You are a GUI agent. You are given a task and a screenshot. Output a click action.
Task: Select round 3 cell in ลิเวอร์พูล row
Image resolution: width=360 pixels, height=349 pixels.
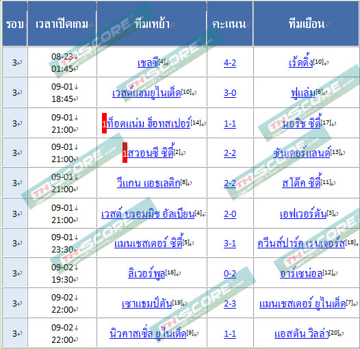(14, 273)
